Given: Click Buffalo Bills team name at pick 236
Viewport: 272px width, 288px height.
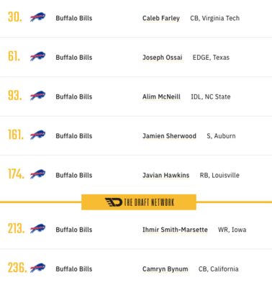Looking at the screenshot, I should [74, 269].
